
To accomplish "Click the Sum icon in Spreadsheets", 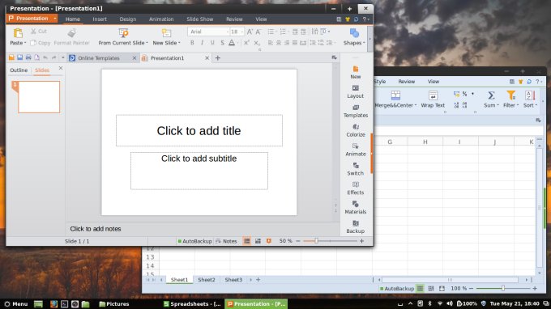I will coord(491,99).
